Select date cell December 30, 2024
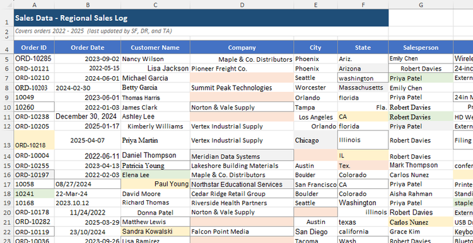473x243 pixels. 88,116
